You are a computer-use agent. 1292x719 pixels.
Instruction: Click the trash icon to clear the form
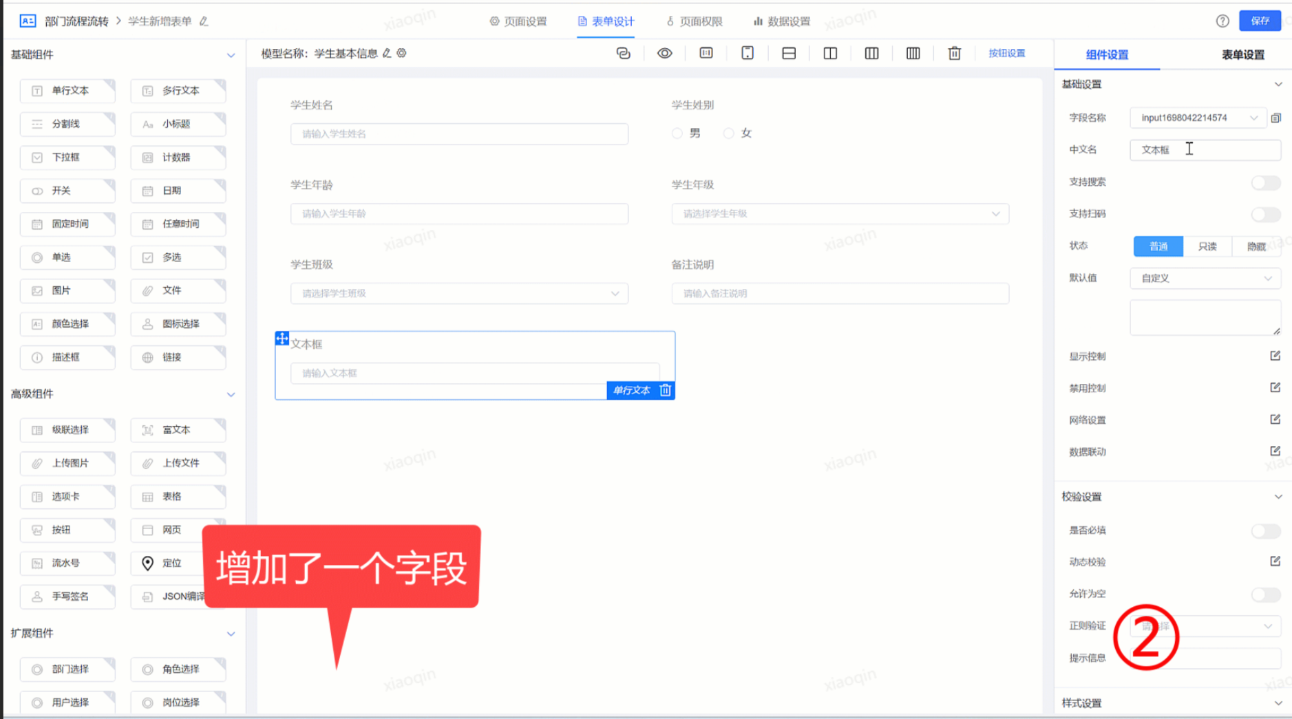(953, 53)
